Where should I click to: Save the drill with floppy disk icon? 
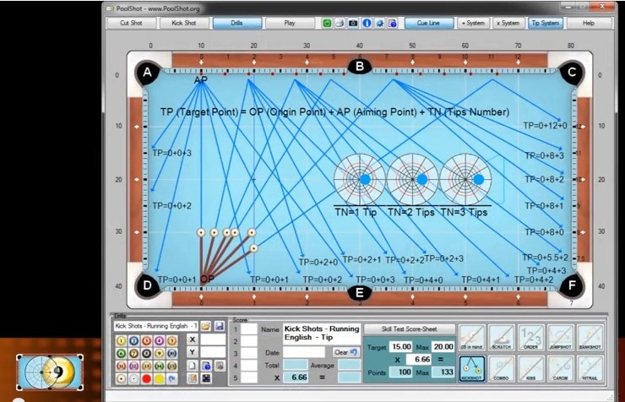point(219,325)
